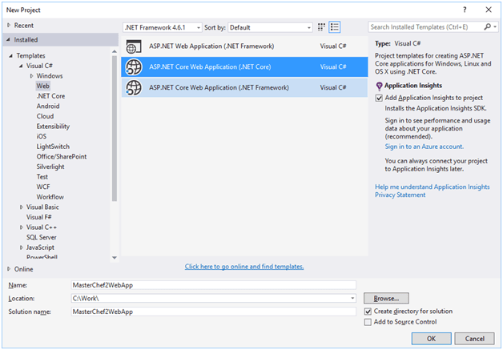Click the Name input field
The height and width of the screenshot is (350, 503).
(x=214, y=285)
